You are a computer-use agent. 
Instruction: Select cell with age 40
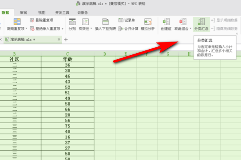[x=67, y=131]
